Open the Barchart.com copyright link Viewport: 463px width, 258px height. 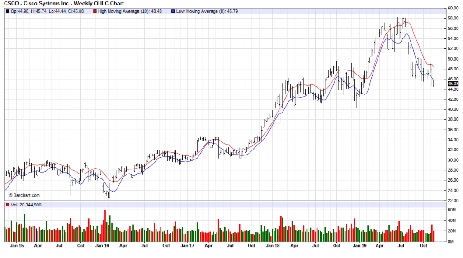click(24, 195)
